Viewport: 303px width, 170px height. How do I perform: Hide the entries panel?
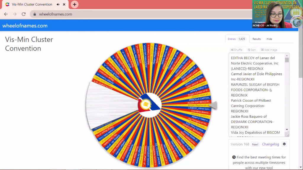[x=269, y=39]
